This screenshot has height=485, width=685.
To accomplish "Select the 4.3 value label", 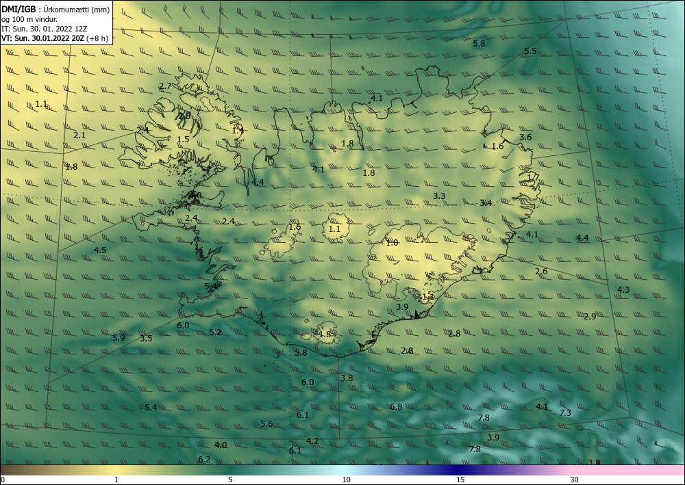I will point(623,289).
